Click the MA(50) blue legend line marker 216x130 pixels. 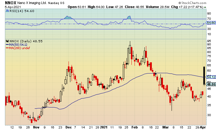(x=7, y=45)
